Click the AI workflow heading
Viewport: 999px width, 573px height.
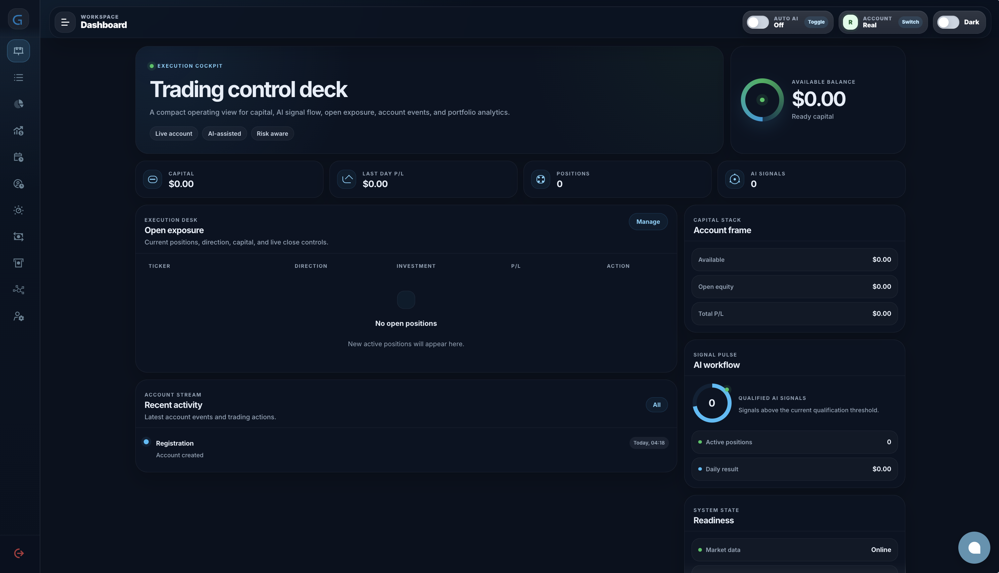717,365
